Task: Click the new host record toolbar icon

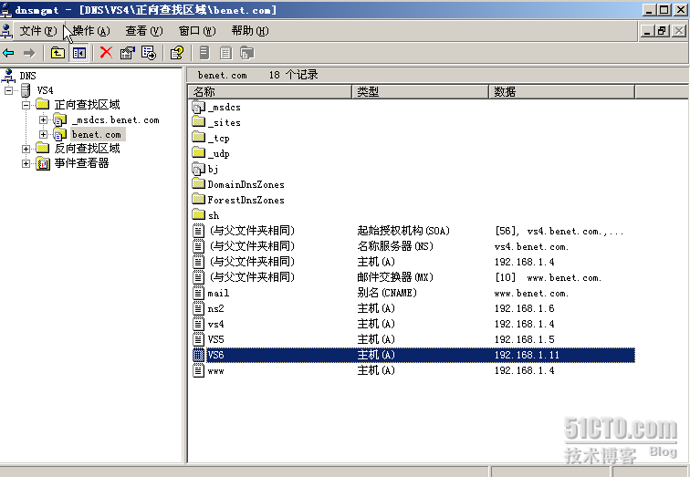Action: pyautogui.click(x=204, y=53)
